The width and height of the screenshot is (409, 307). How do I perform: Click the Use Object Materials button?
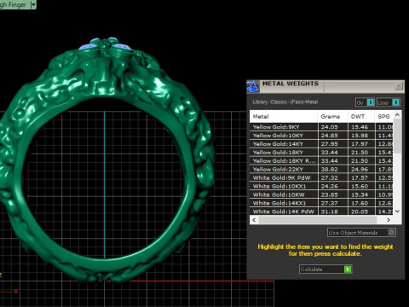[361, 233]
